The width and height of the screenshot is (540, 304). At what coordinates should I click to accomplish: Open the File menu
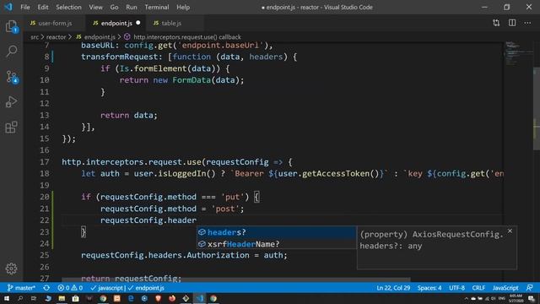click(x=25, y=7)
